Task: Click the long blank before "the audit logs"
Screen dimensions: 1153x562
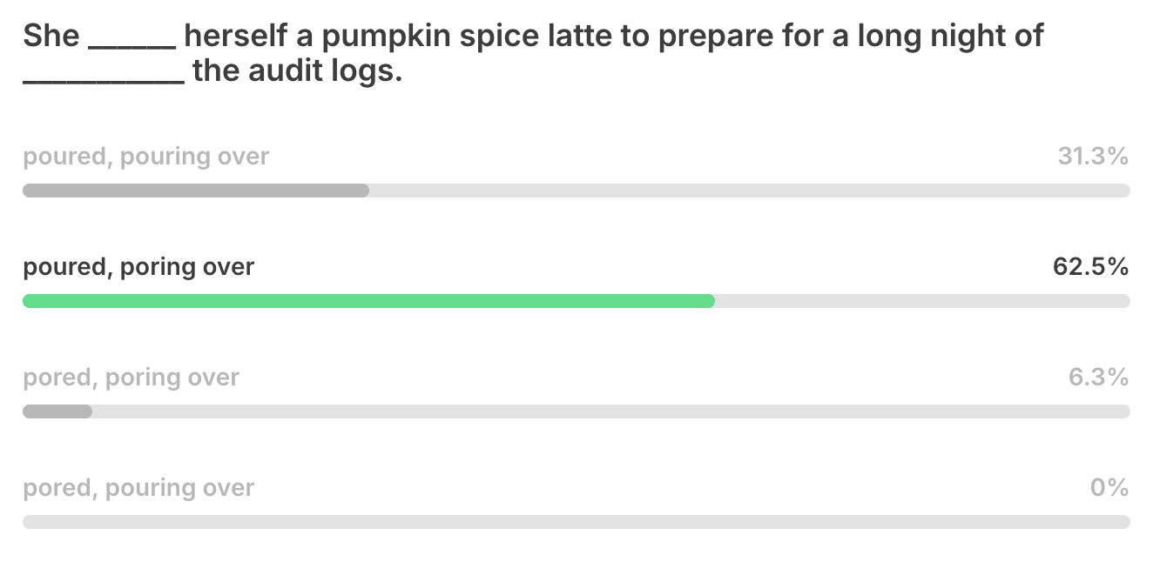Action: 103,77
